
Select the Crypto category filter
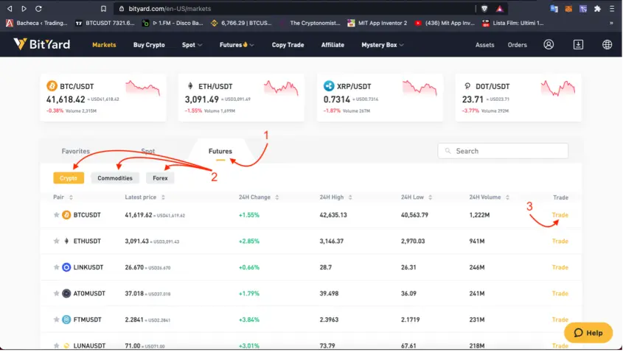pos(69,177)
